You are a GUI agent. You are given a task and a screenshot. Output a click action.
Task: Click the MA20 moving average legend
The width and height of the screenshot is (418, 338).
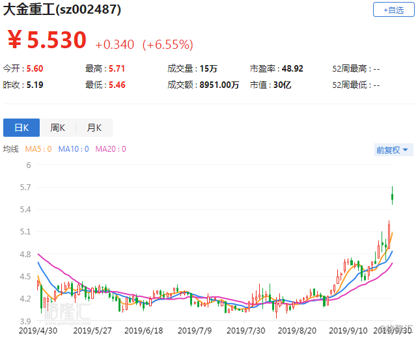(111, 148)
